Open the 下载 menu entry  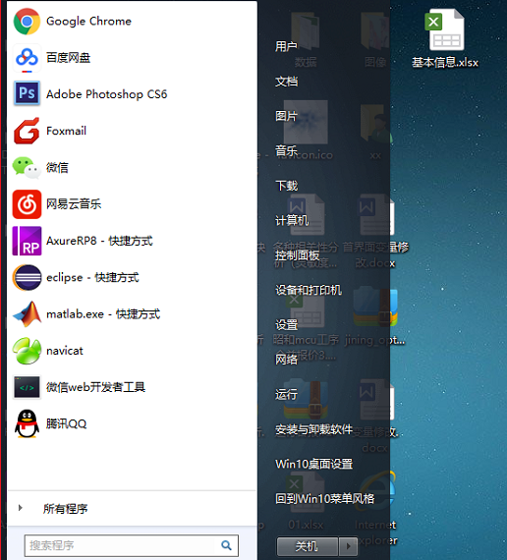286,186
